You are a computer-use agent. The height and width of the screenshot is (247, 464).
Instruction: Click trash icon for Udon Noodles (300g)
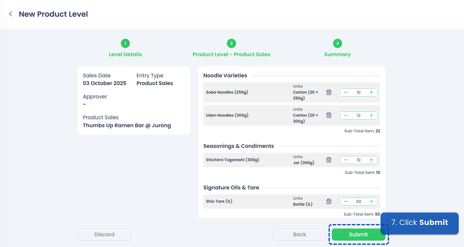coord(329,116)
